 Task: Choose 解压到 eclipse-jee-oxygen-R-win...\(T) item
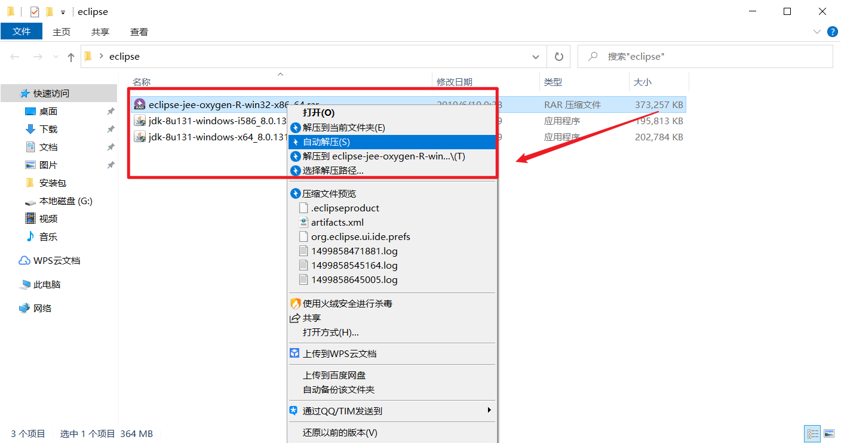(x=392, y=156)
